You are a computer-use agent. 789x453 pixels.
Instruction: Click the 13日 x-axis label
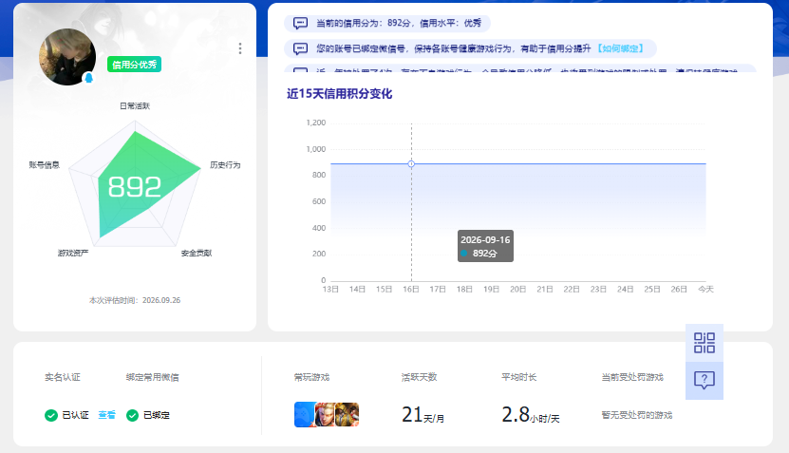click(330, 290)
